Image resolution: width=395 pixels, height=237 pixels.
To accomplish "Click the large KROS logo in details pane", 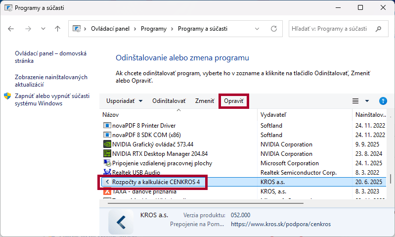I will tap(121, 222).
